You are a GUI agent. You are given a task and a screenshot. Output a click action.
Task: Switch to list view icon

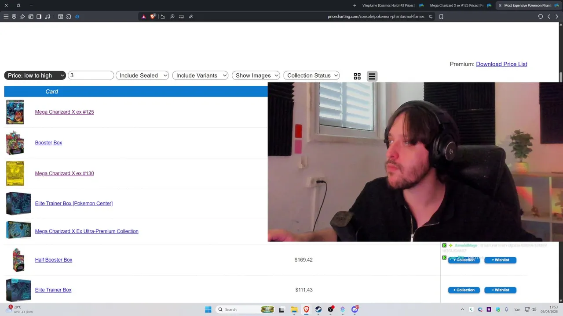pyautogui.click(x=372, y=76)
